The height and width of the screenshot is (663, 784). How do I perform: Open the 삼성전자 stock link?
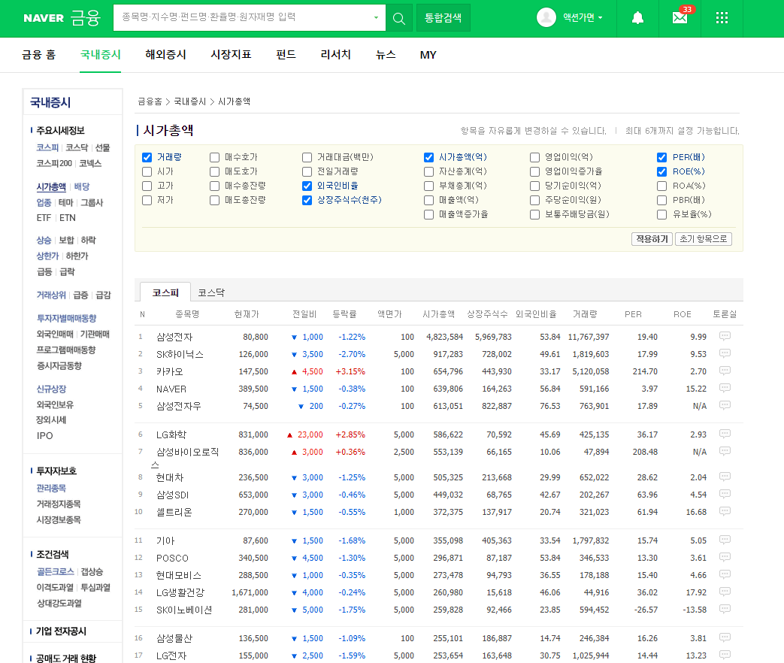[x=174, y=337]
